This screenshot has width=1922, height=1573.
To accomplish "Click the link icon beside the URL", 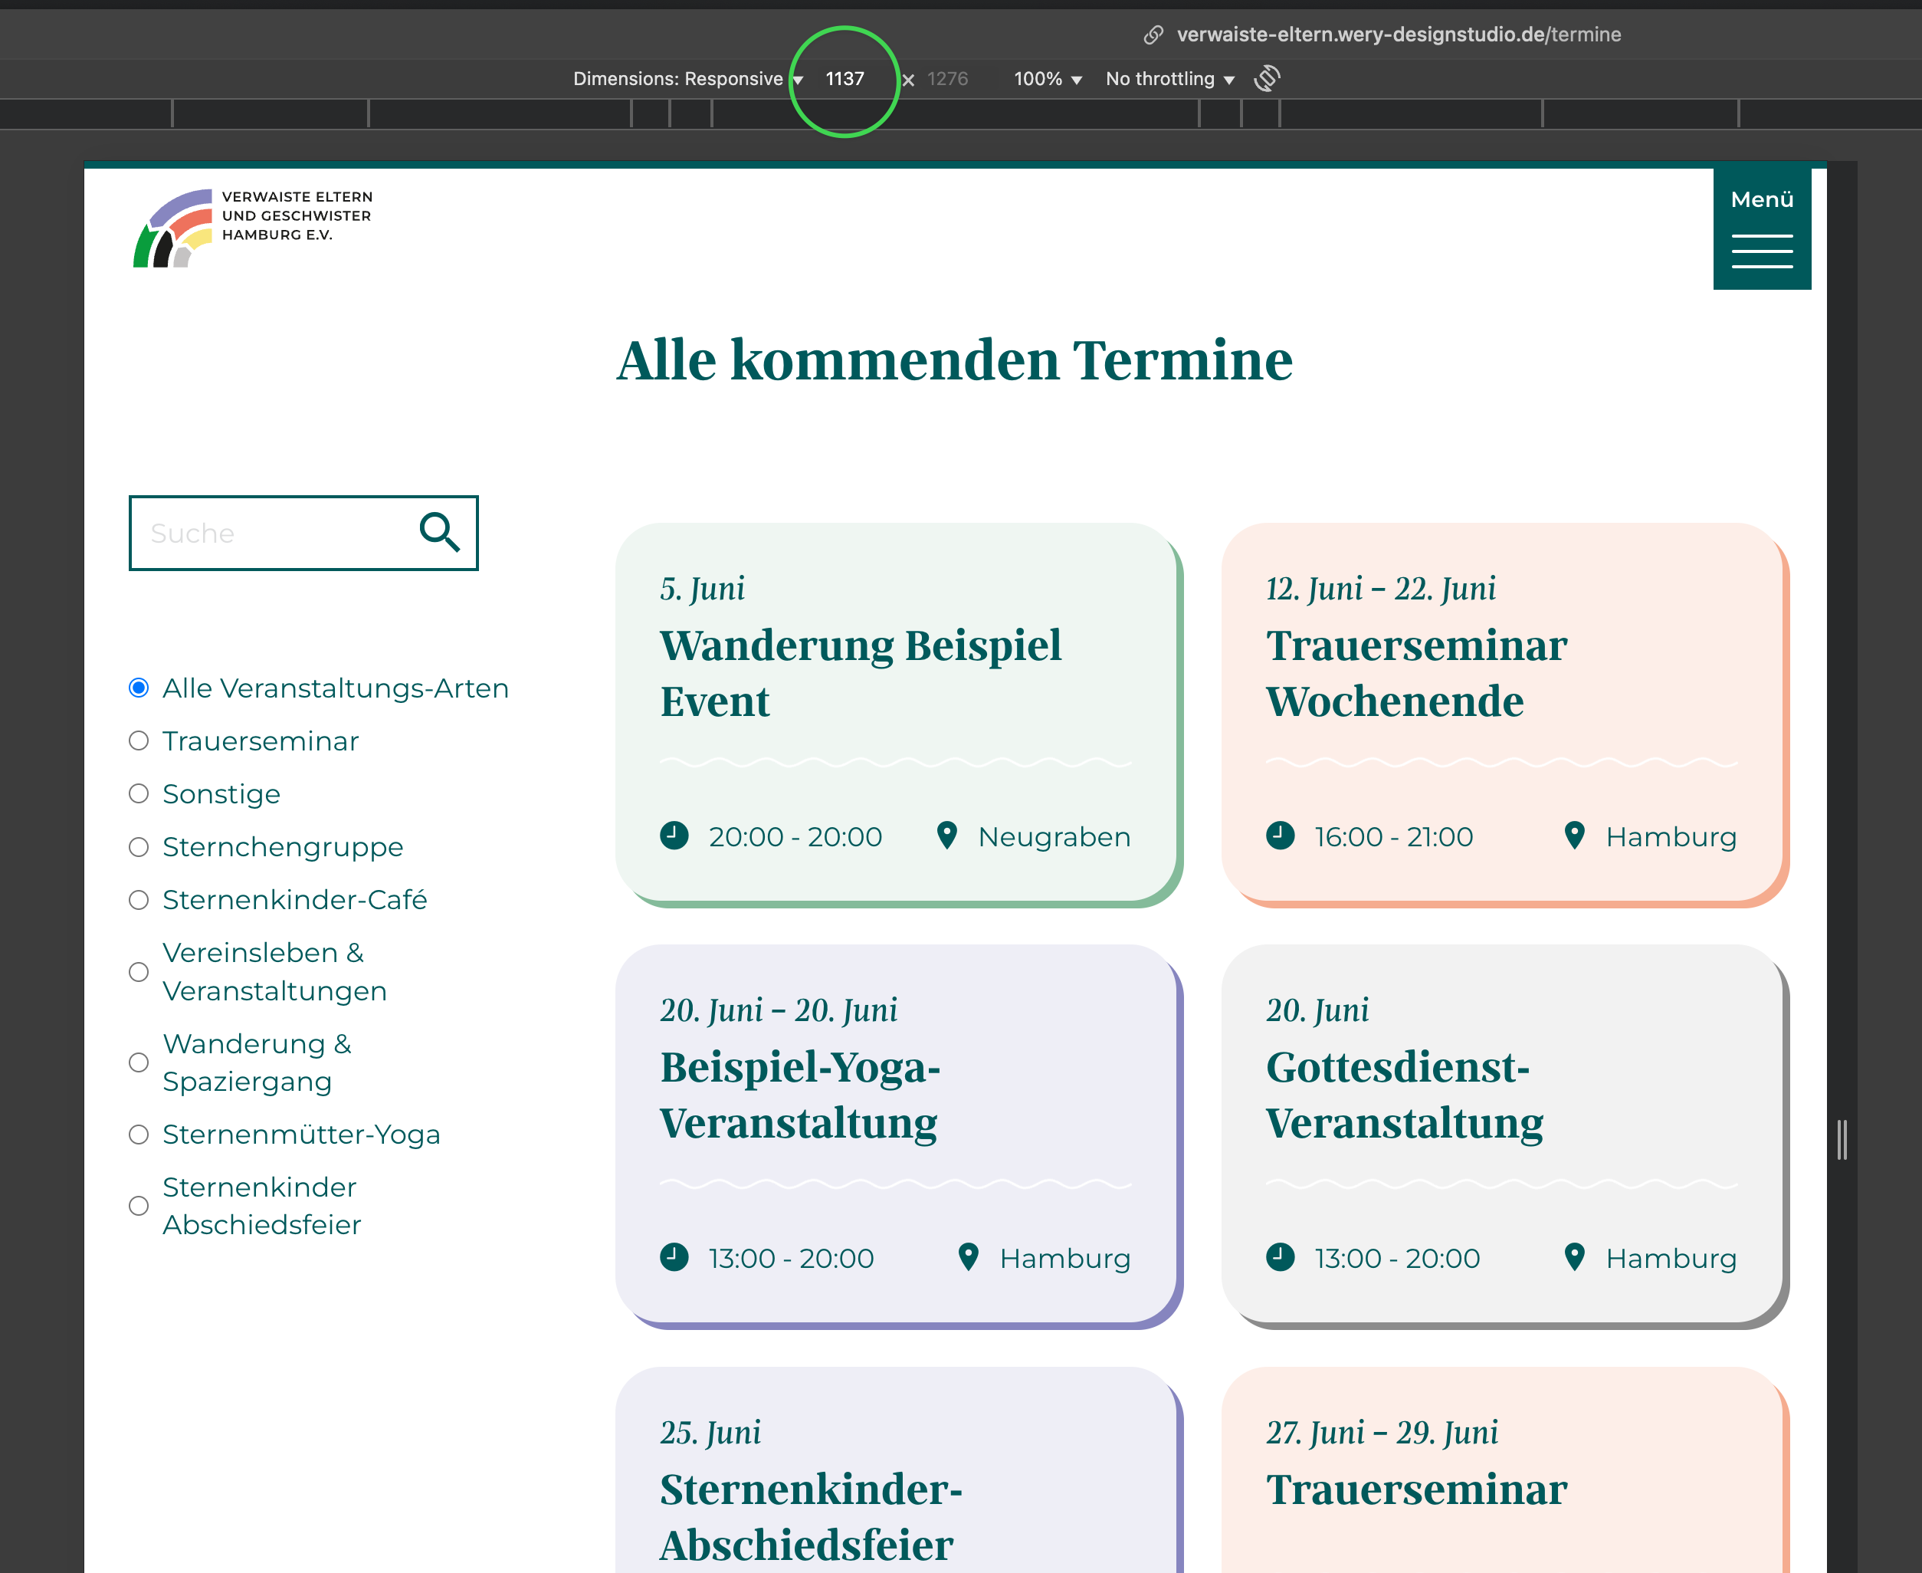I will [x=1153, y=34].
